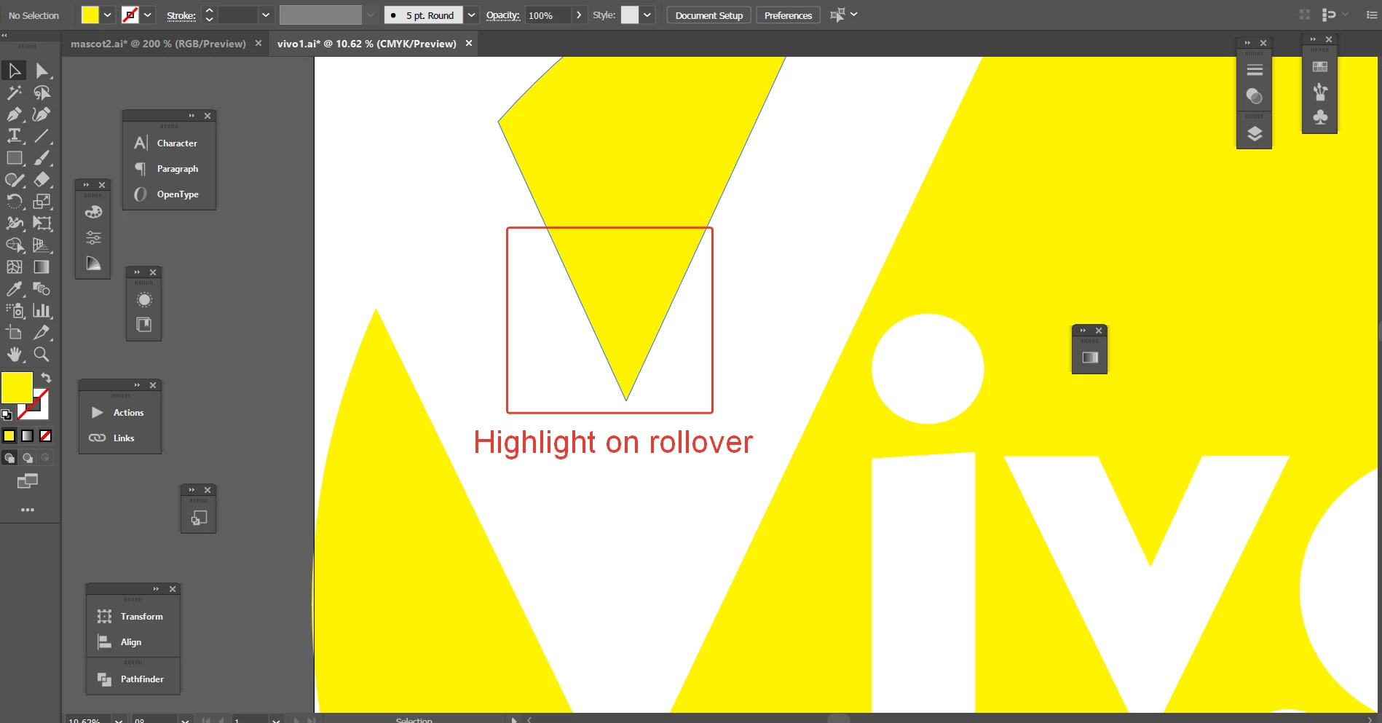The width and height of the screenshot is (1382, 723).
Task: Select the Lasso tool
Action: (42, 92)
